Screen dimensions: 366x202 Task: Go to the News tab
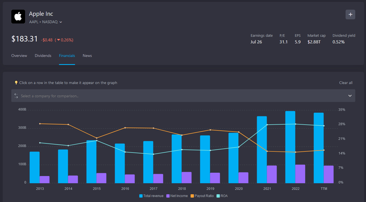click(87, 56)
